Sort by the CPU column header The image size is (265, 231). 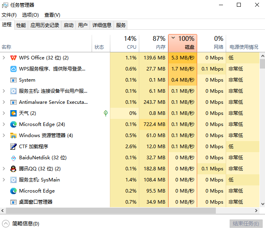tap(125, 43)
